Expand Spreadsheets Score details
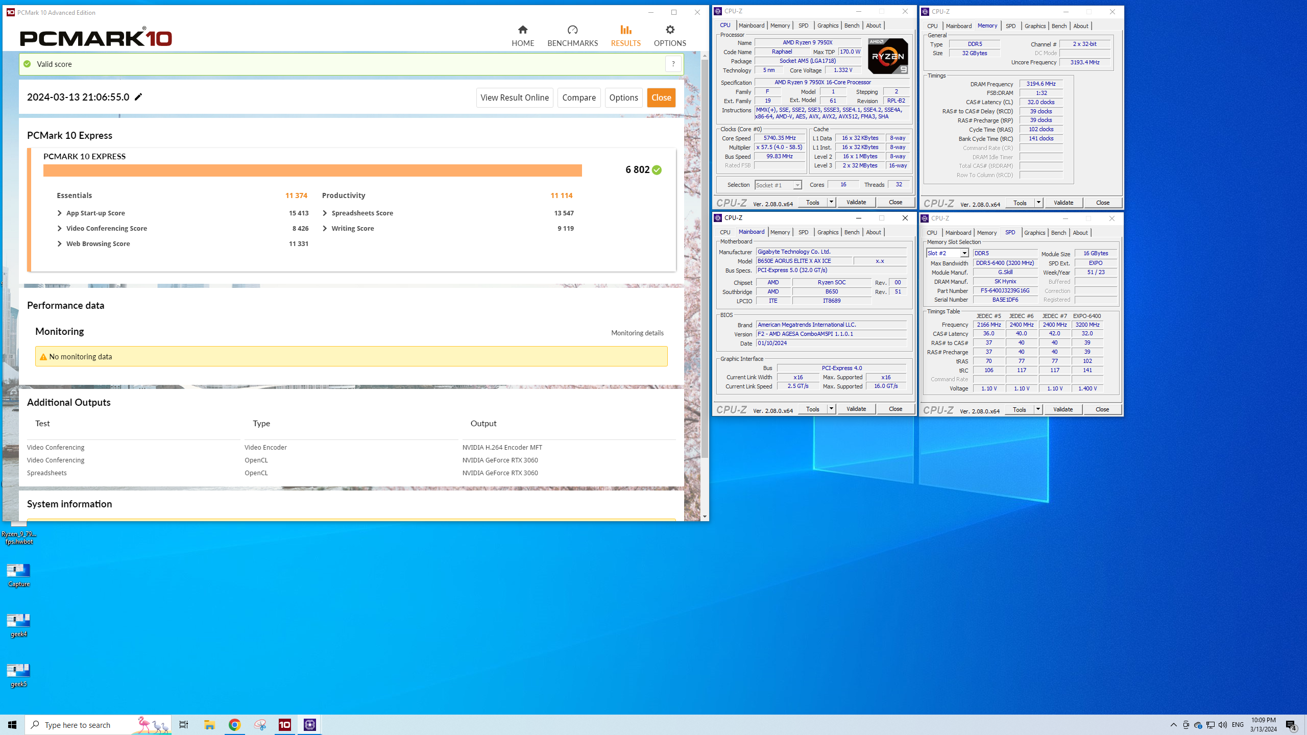This screenshot has height=735, width=1307. pos(325,213)
